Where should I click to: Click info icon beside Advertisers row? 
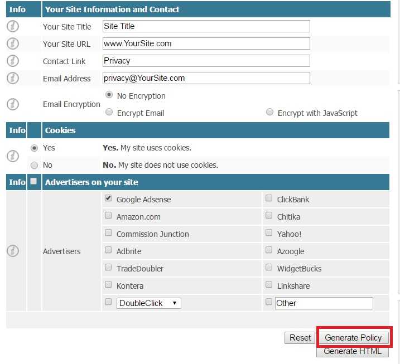pos(13,251)
